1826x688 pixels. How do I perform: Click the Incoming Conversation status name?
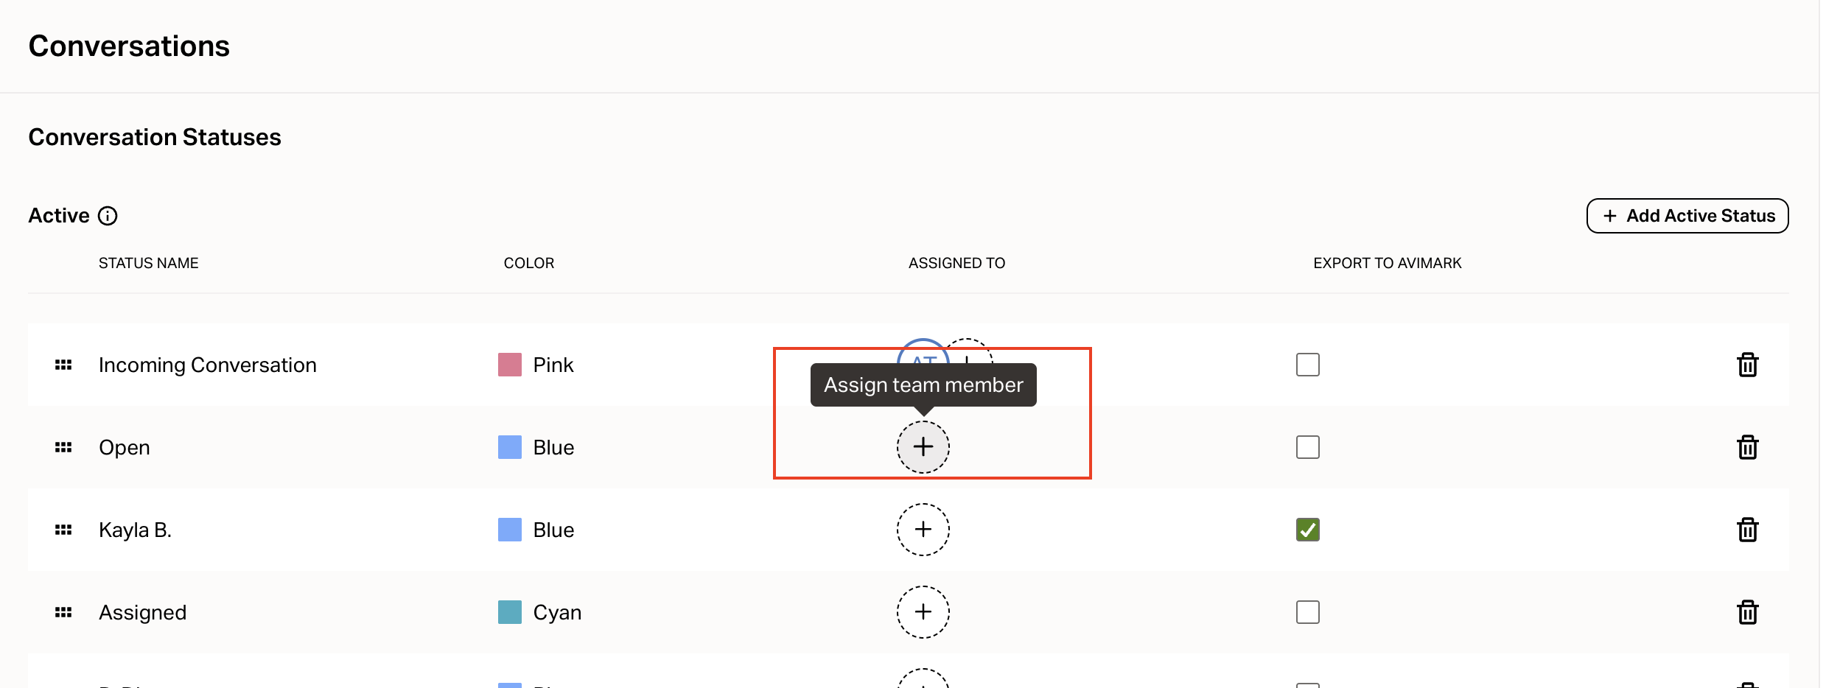coord(207,365)
